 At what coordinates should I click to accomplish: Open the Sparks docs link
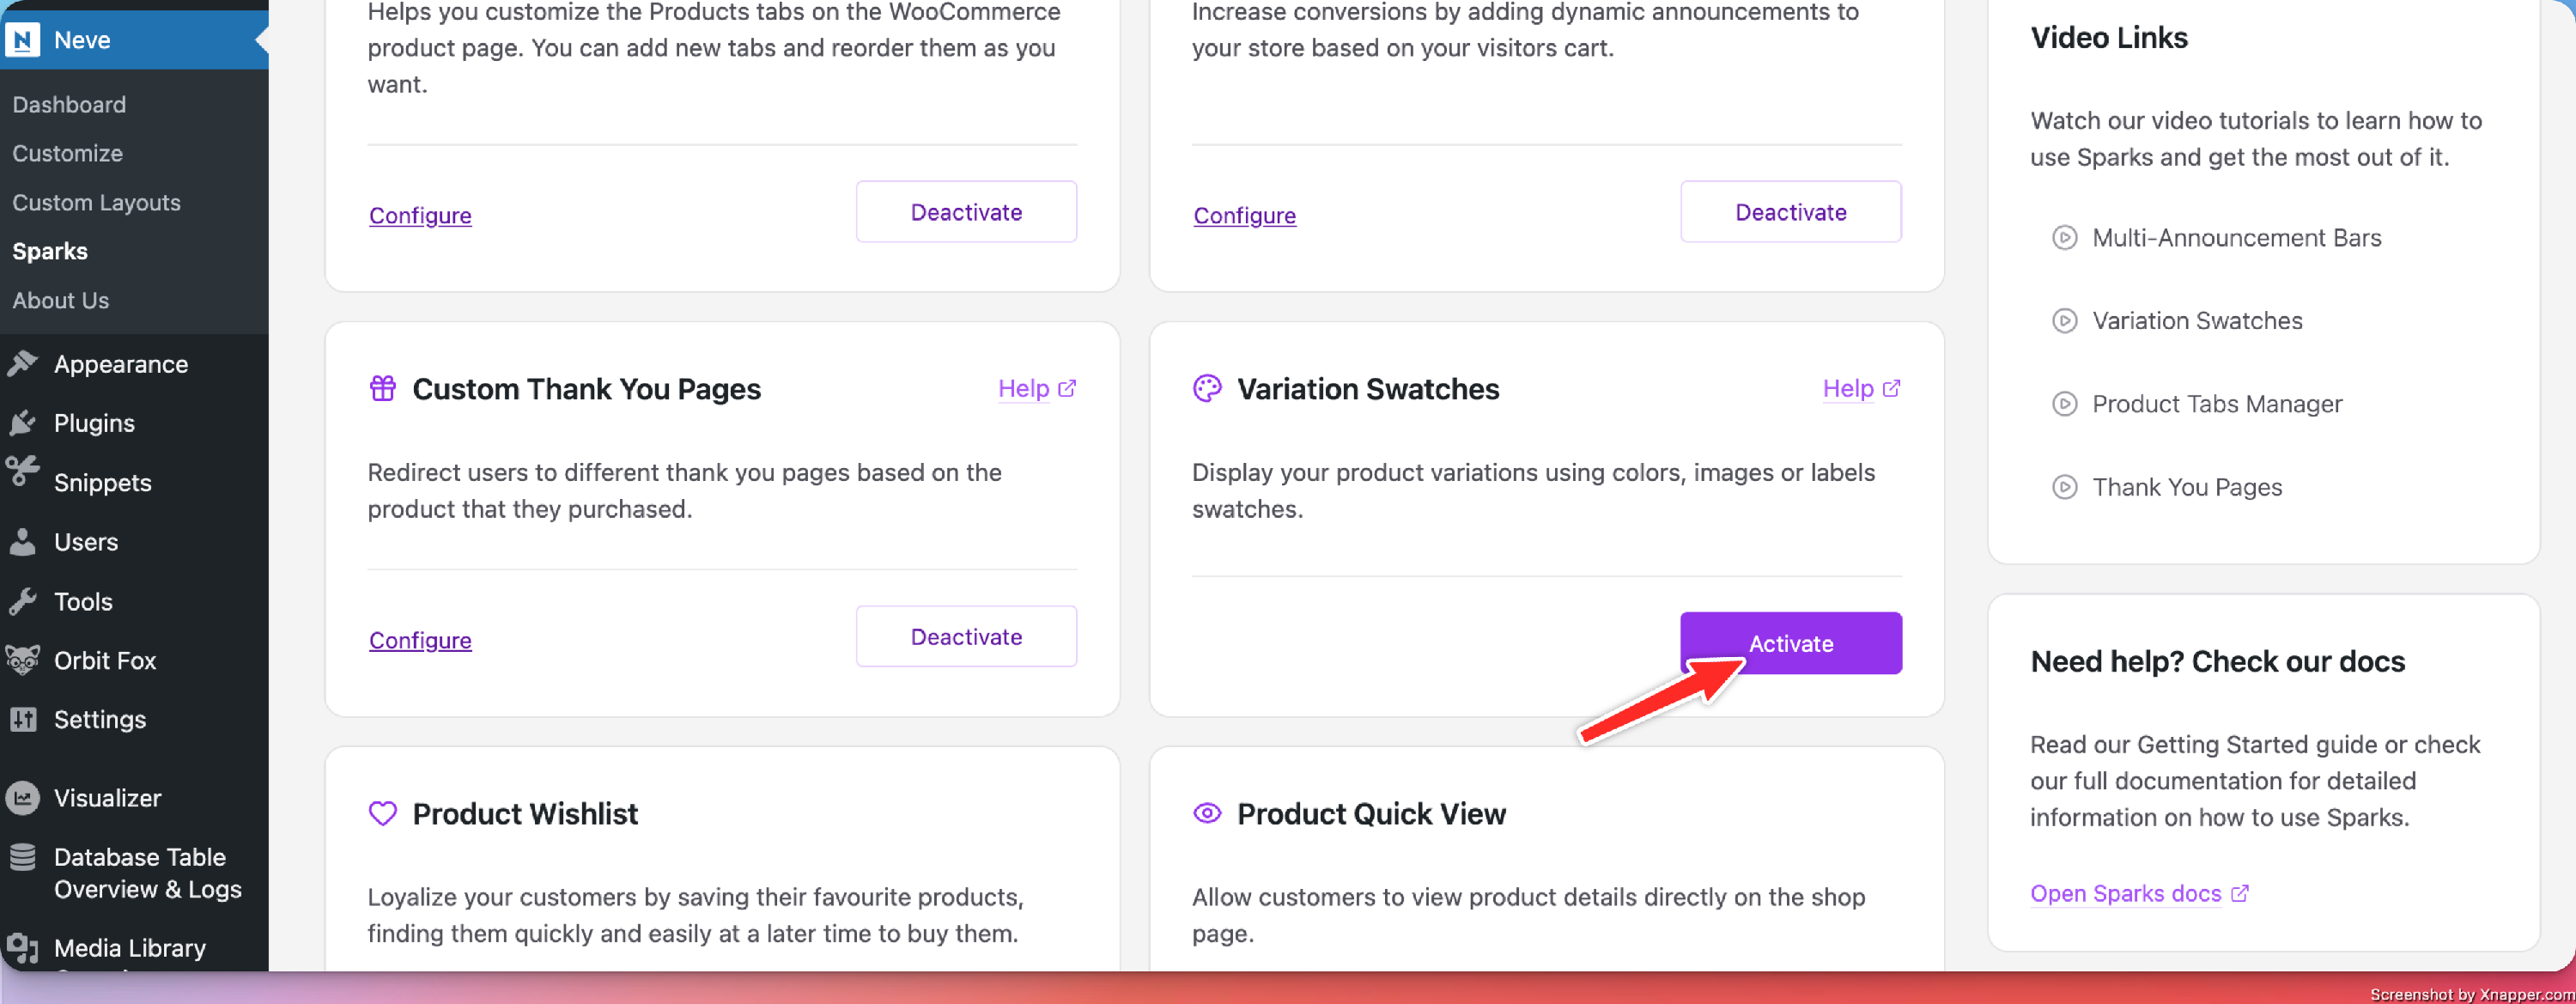click(x=2138, y=893)
